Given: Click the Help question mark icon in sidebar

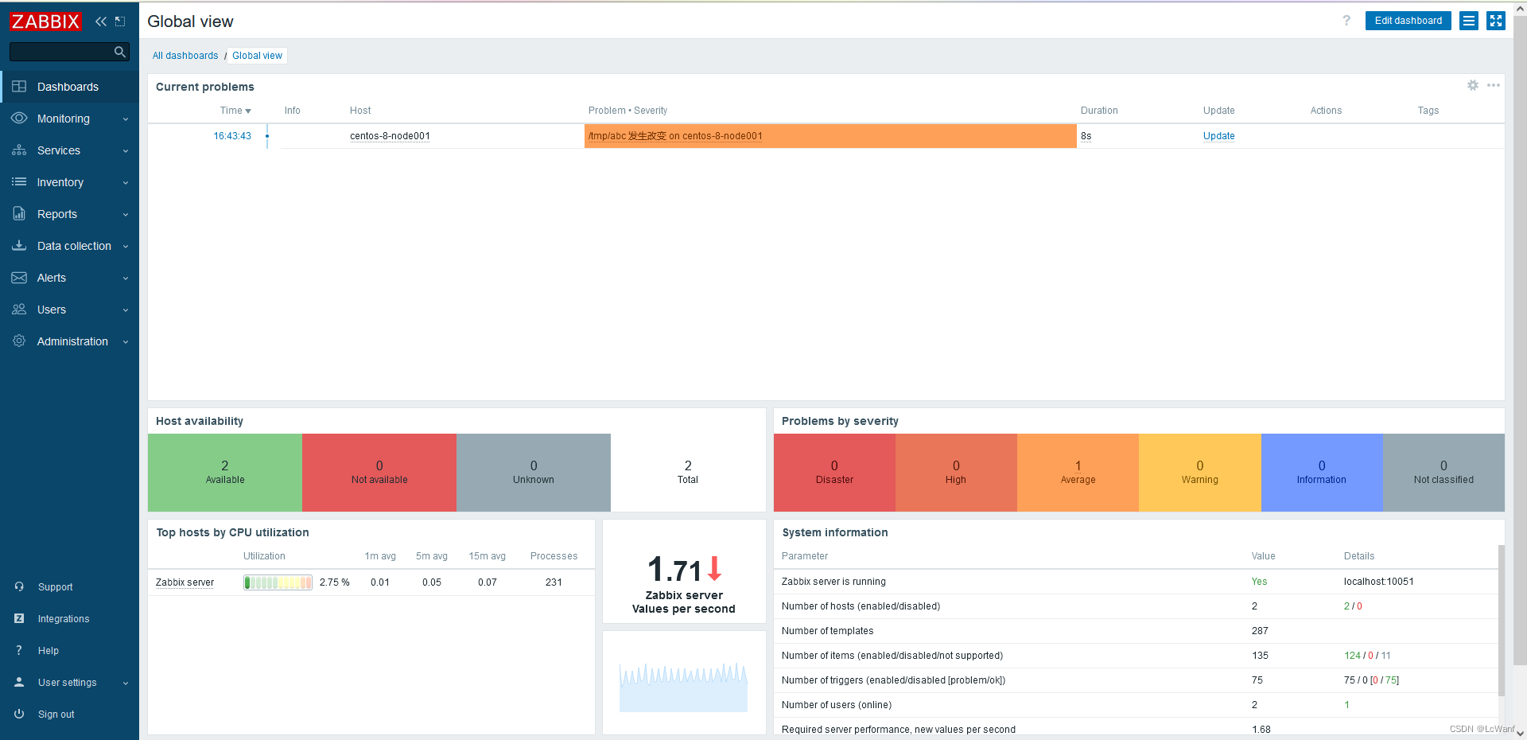Looking at the screenshot, I should pyautogui.click(x=19, y=650).
